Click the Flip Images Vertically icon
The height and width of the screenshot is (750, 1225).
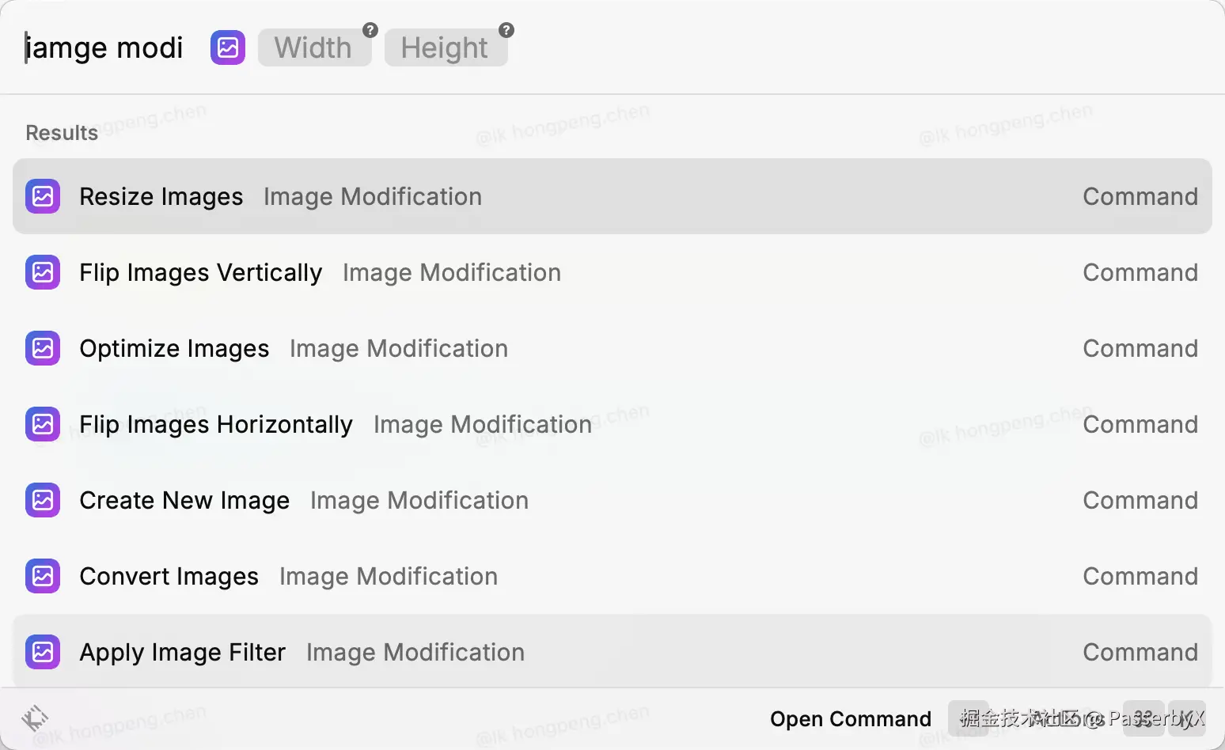tap(43, 272)
